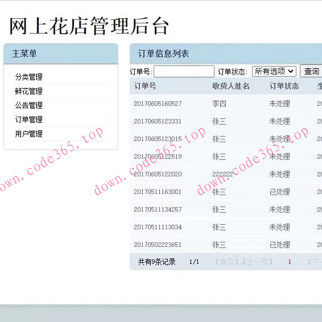
Task: Expand the 订单状态 所有选项 dropdown
Action: pos(274,71)
